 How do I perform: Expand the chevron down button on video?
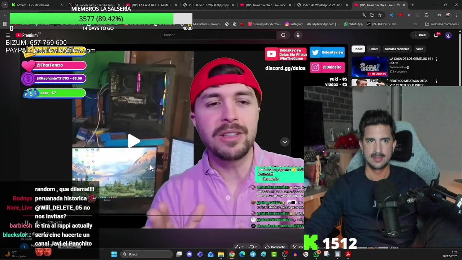tap(285, 142)
